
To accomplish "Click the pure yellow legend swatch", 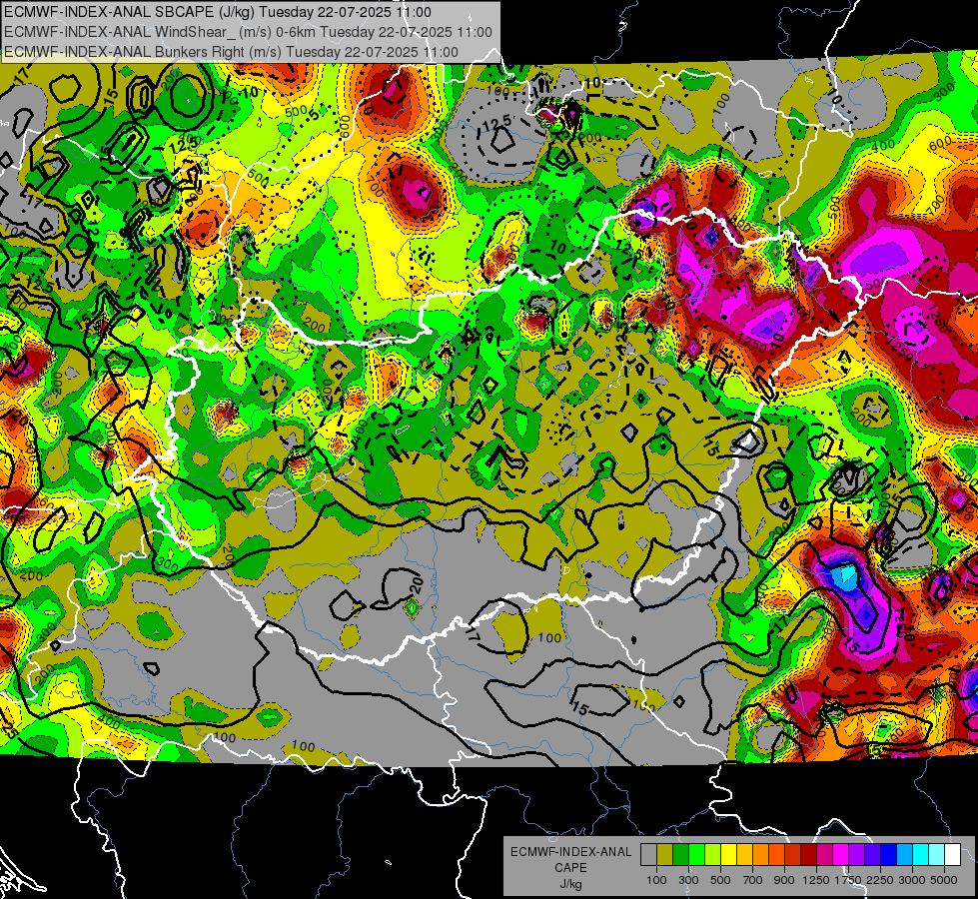I will (x=728, y=855).
